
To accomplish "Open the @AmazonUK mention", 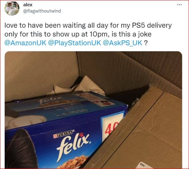I will click(x=25, y=43).
